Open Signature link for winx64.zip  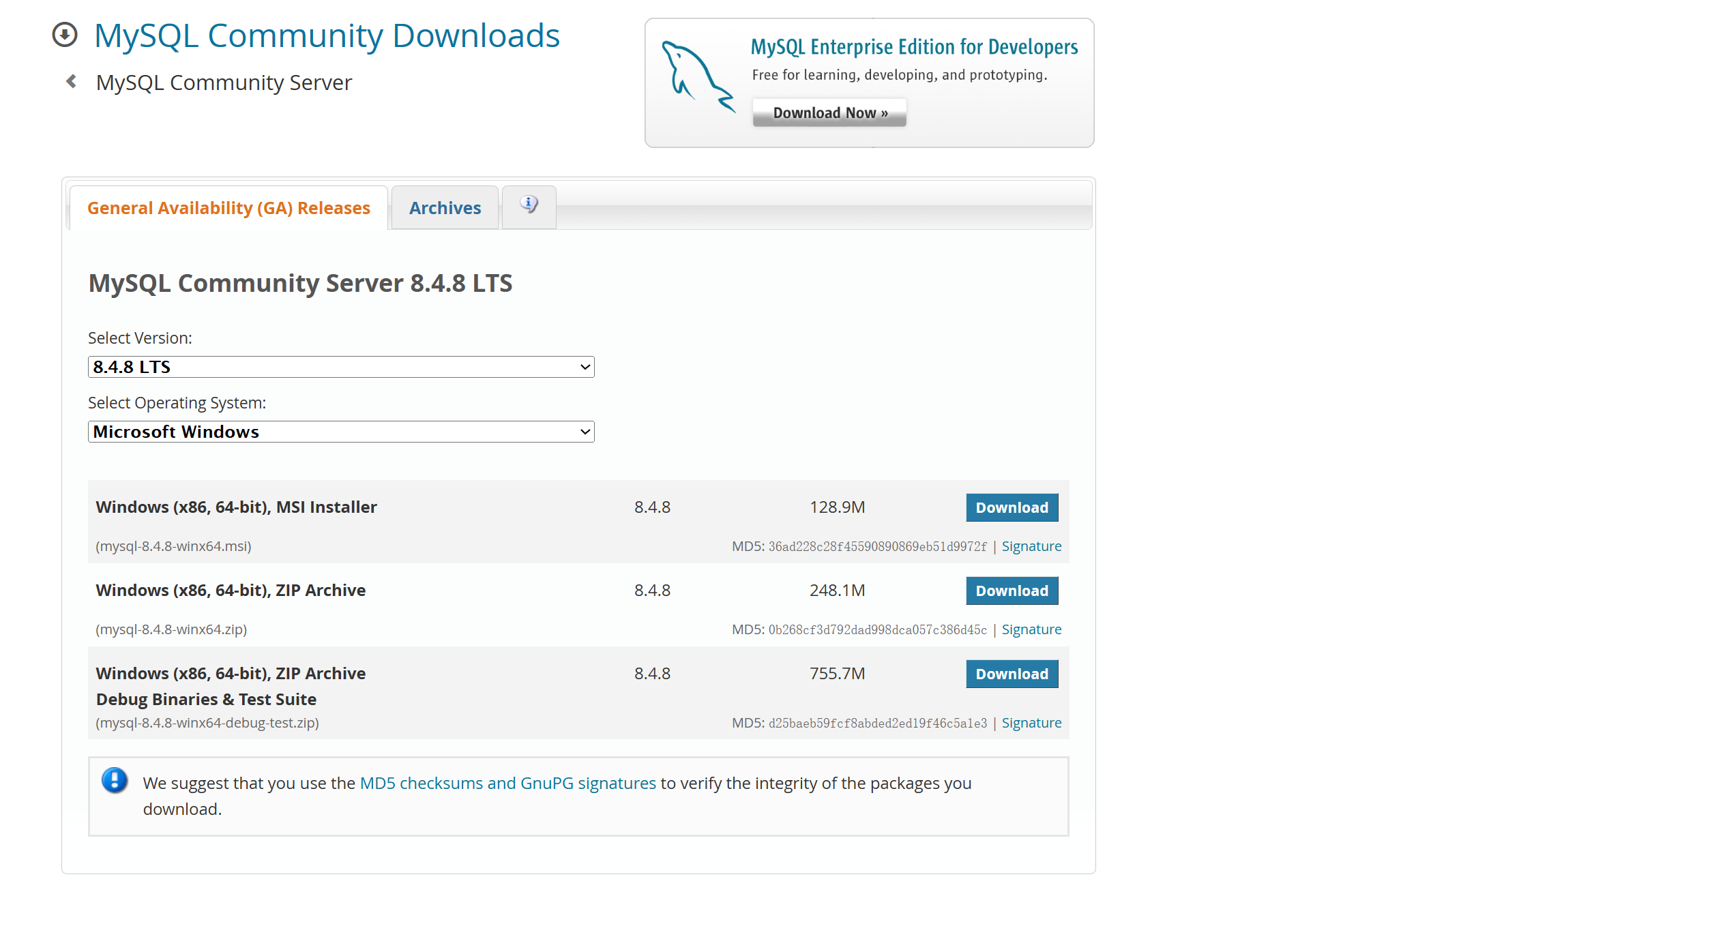[x=1031, y=629]
